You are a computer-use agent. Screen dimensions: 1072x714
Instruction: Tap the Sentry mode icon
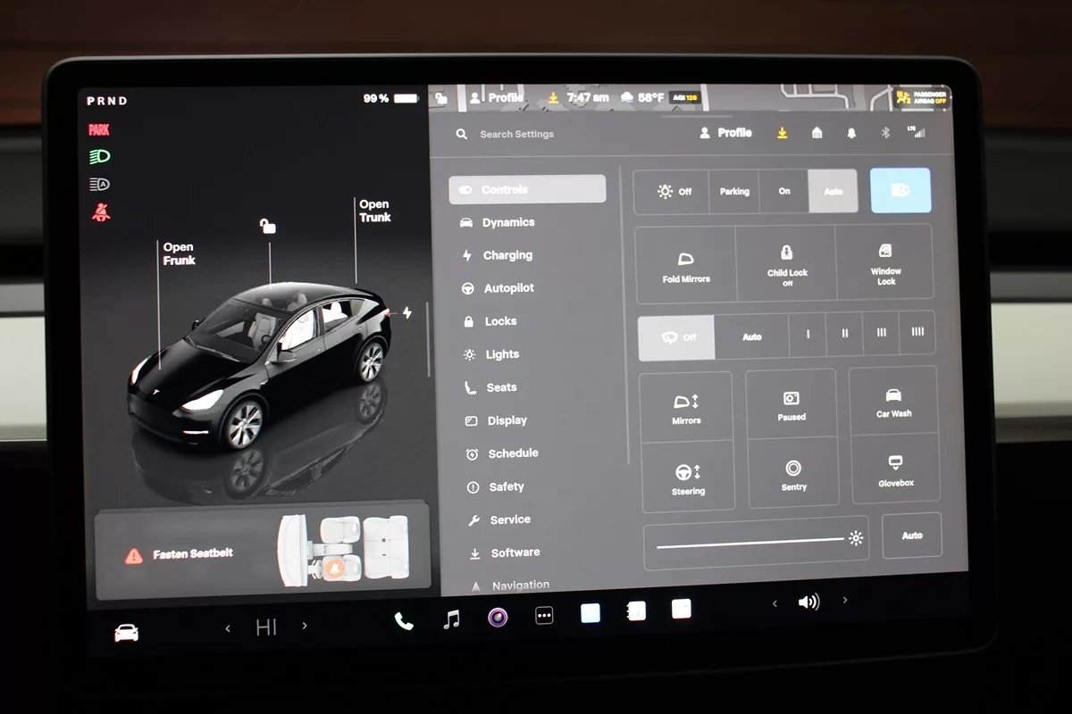(793, 475)
